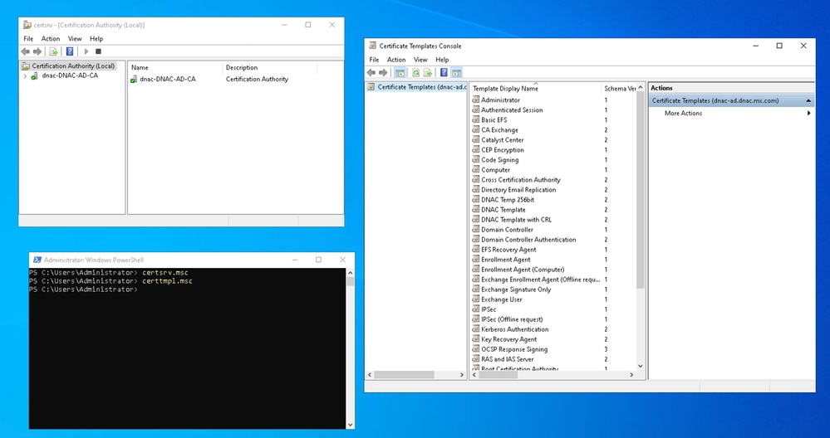Click Stop Service square icon in certsrv
Image resolution: width=830 pixels, height=438 pixels.
(x=99, y=51)
